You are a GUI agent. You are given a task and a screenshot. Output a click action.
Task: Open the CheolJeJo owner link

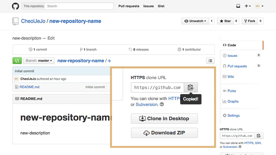click(x=33, y=21)
